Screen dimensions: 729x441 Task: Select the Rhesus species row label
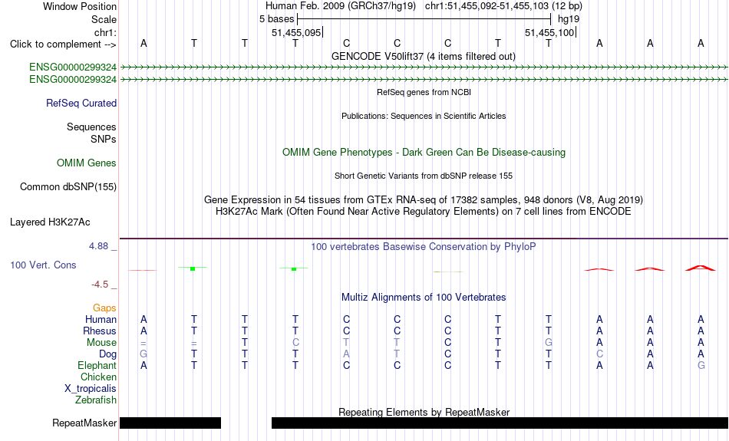point(100,331)
